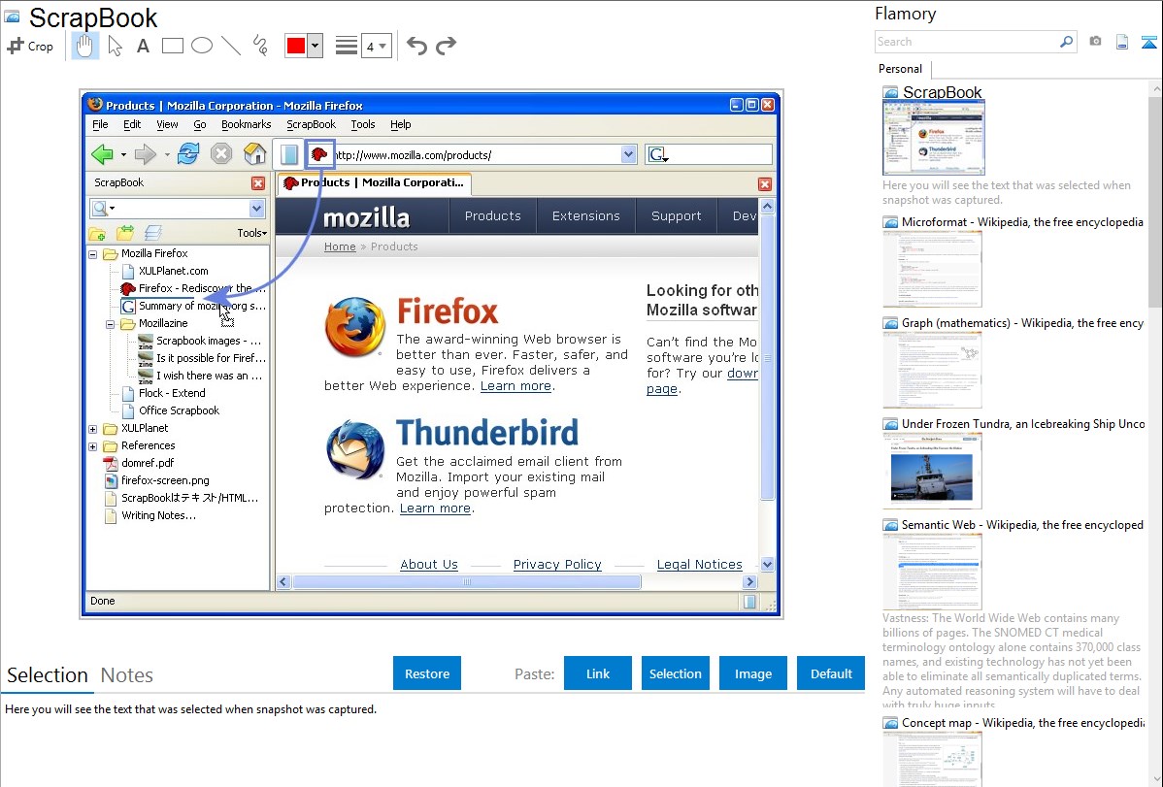Open the Firefox Tools menu

[363, 124]
